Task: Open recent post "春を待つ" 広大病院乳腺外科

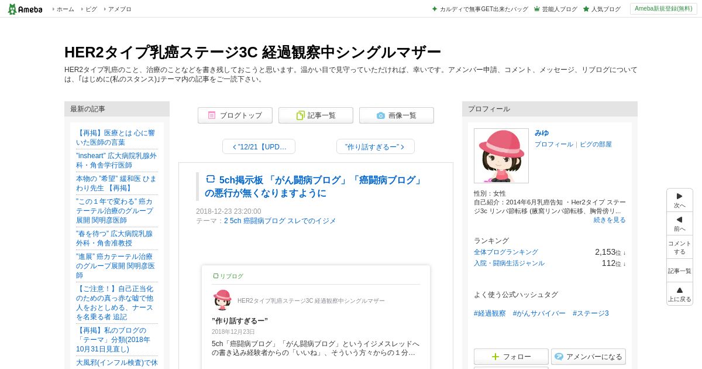Action: (115, 238)
